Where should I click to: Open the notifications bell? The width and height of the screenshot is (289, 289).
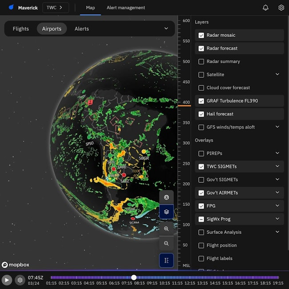tap(265, 8)
